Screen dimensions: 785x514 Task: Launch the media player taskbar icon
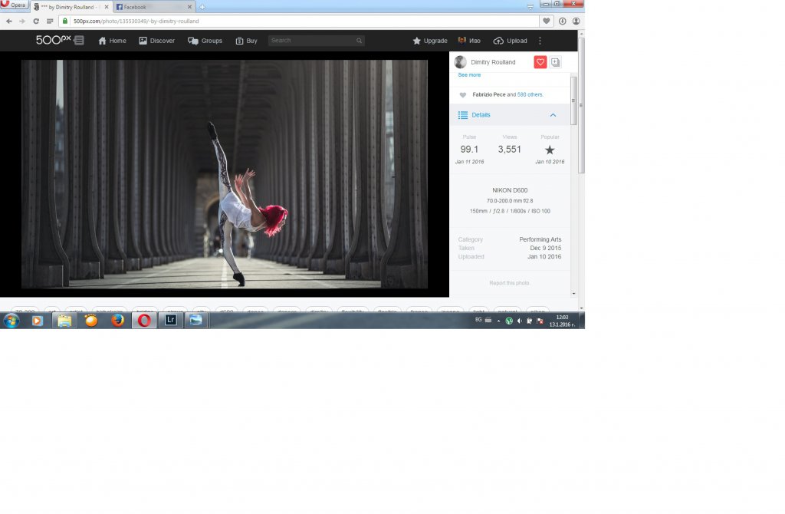38,321
